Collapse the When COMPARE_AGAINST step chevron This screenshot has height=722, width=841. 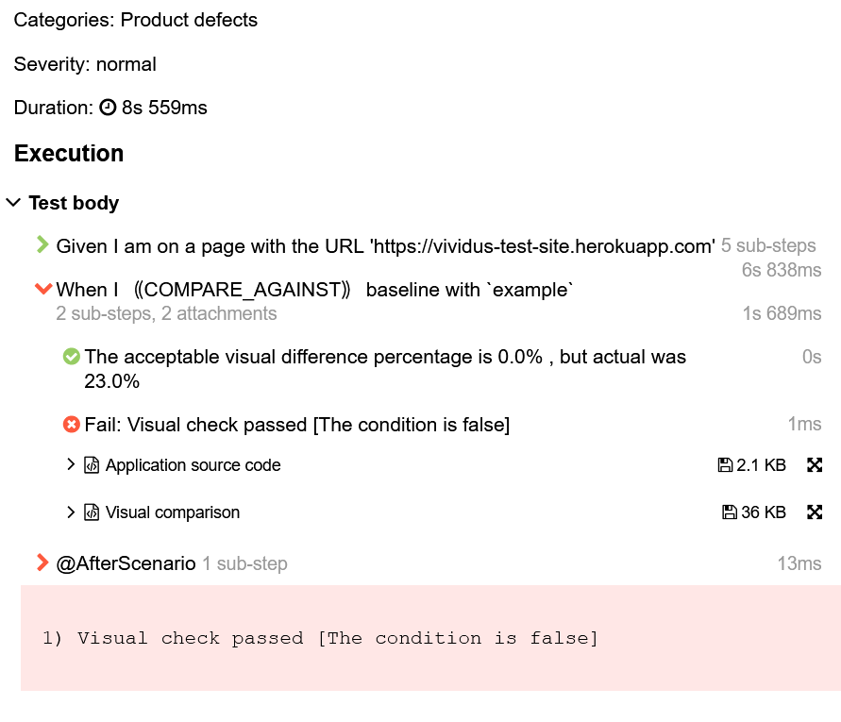[42, 289]
